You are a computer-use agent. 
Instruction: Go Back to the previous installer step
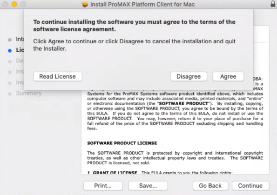click(210, 186)
